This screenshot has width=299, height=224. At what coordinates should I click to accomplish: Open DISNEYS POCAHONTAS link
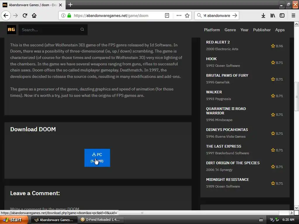pyautogui.click(x=227, y=129)
